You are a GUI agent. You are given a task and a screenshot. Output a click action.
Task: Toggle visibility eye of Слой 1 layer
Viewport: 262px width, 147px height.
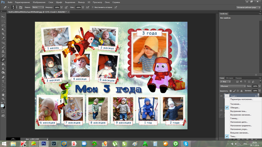pos(221,96)
